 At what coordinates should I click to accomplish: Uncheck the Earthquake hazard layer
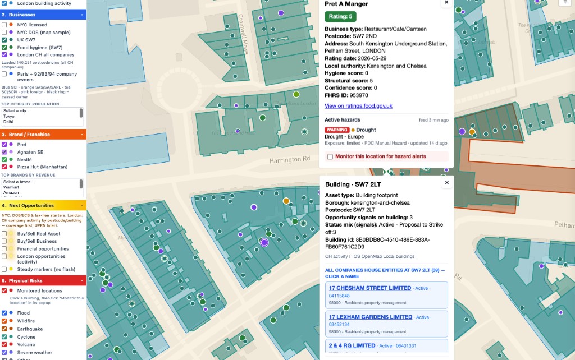point(4,329)
